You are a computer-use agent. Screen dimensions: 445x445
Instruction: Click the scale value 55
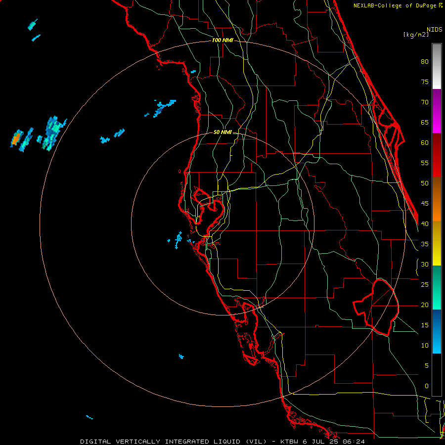(x=425, y=163)
